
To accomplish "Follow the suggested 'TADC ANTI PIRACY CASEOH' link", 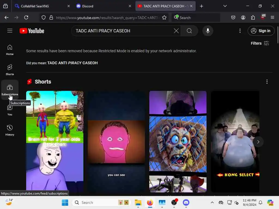I will pyautogui.click(x=72, y=63).
